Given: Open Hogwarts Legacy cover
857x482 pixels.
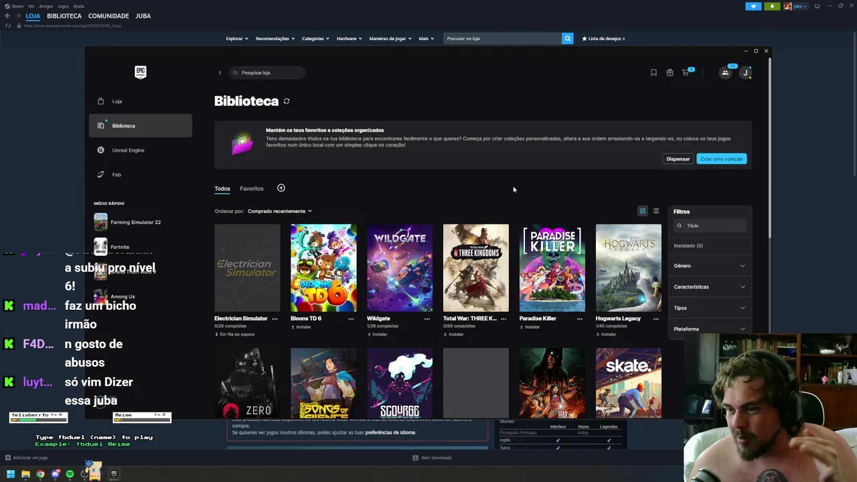Looking at the screenshot, I should tap(629, 268).
